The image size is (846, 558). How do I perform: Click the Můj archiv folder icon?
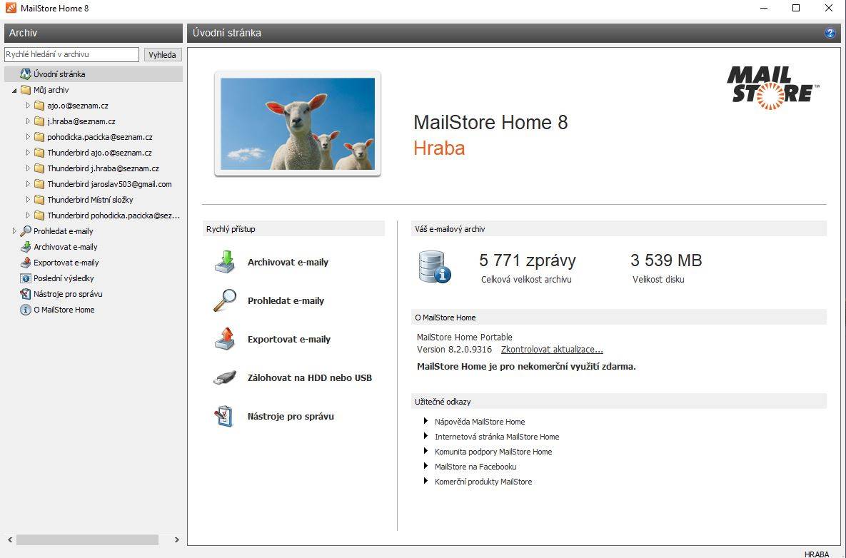pos(26,90)
